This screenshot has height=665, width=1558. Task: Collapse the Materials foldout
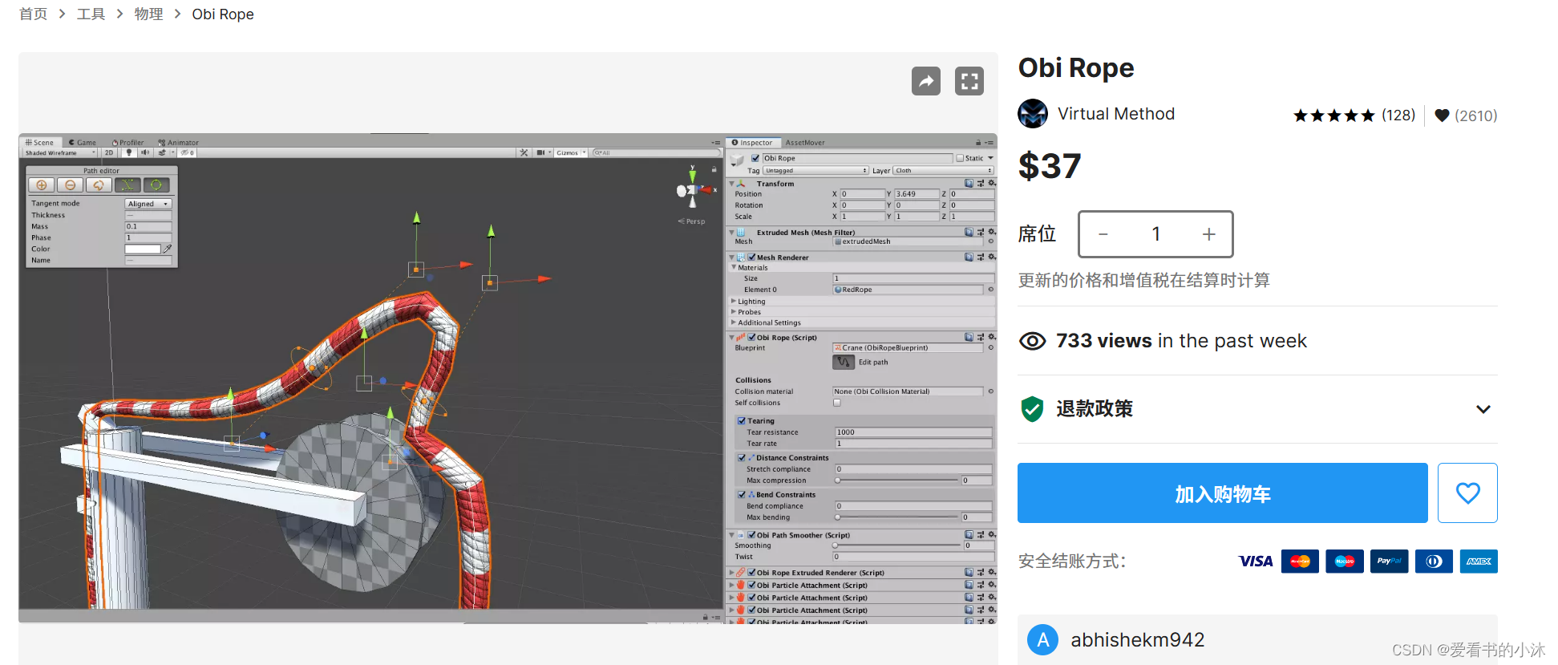pyautogui.click(x=734, y=268)
